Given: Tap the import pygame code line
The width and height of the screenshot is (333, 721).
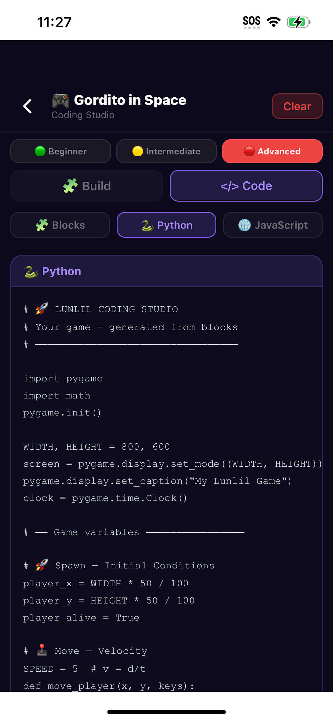Looking at the screenshot, I should tap(63, 379).
